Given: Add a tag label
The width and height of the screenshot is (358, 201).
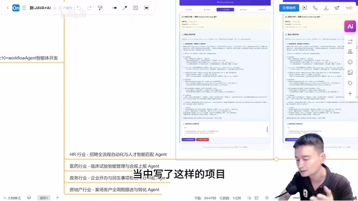Looking at the screenshot, I should pyautogui.click(x=350, y=83).
